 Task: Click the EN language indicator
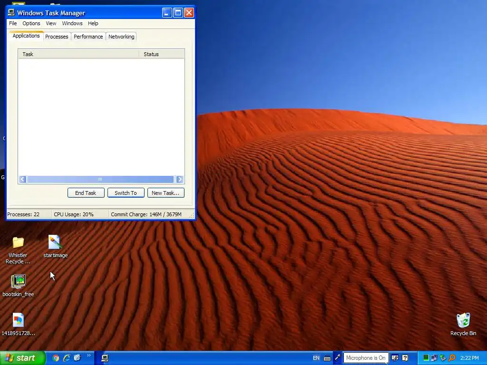coord(316,358)
